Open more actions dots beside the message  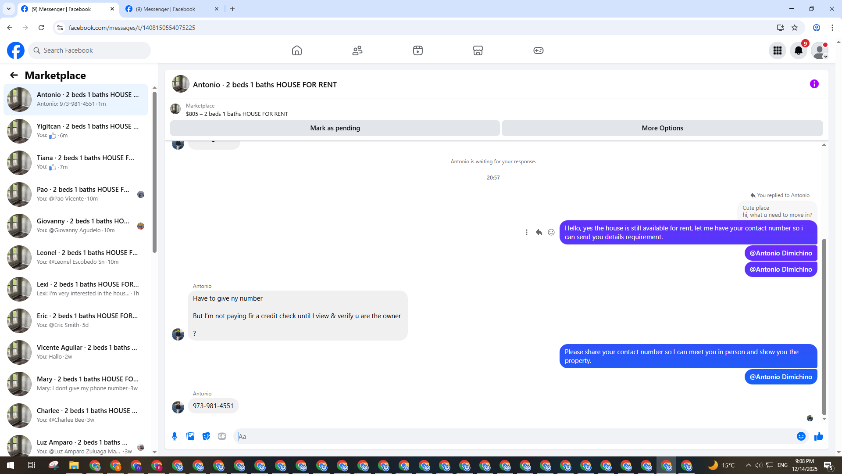click(x=527, y=232)
